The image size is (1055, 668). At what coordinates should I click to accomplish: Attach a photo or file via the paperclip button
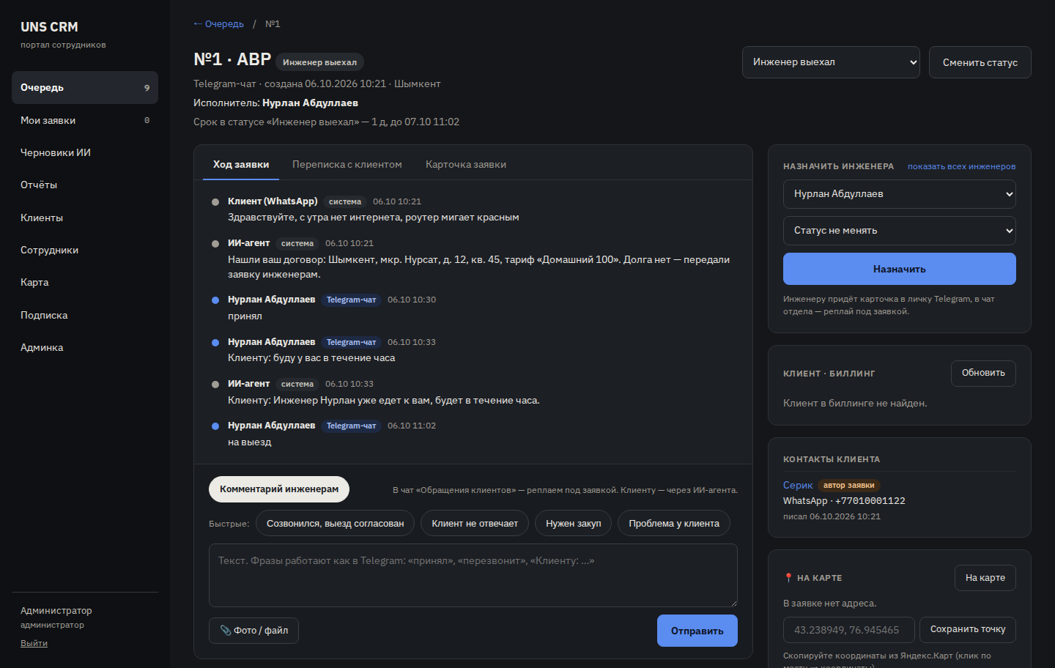tap(253, 631)
